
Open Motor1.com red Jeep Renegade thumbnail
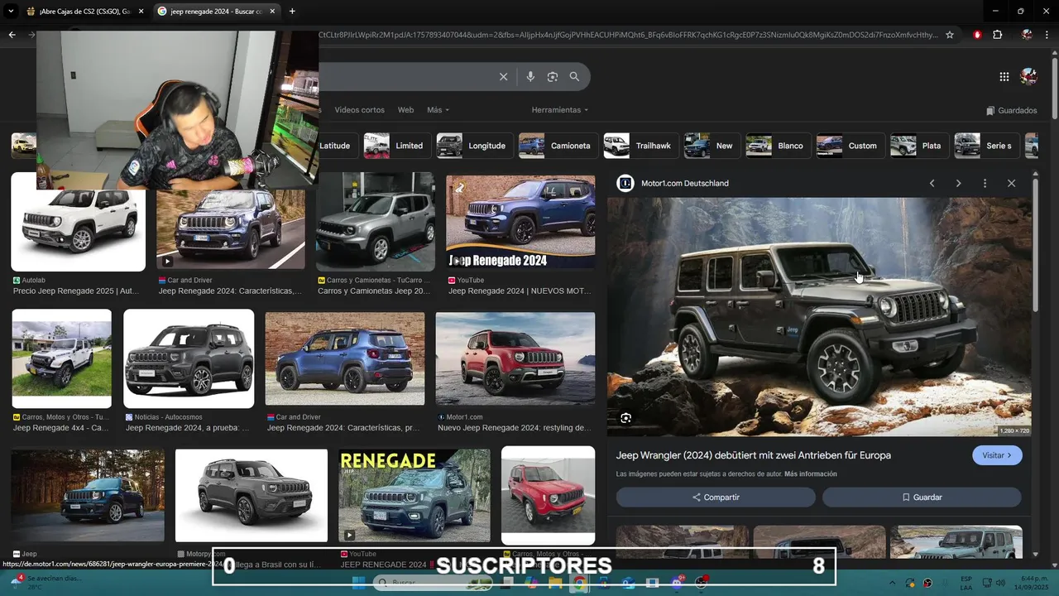click(515, 358)
